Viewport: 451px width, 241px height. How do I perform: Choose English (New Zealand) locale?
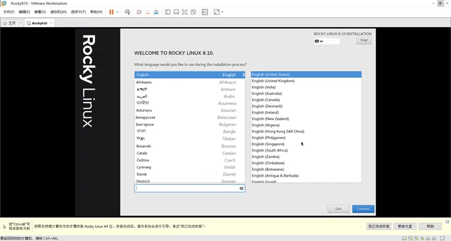(306, 119)
